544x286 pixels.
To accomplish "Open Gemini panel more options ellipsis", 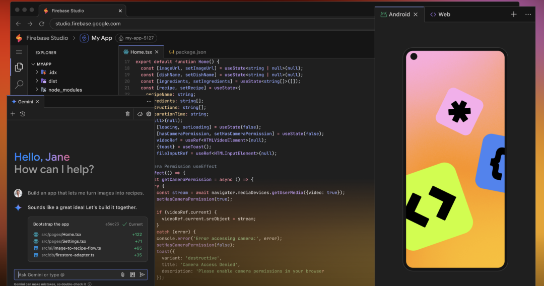I will tap(149, 102).
